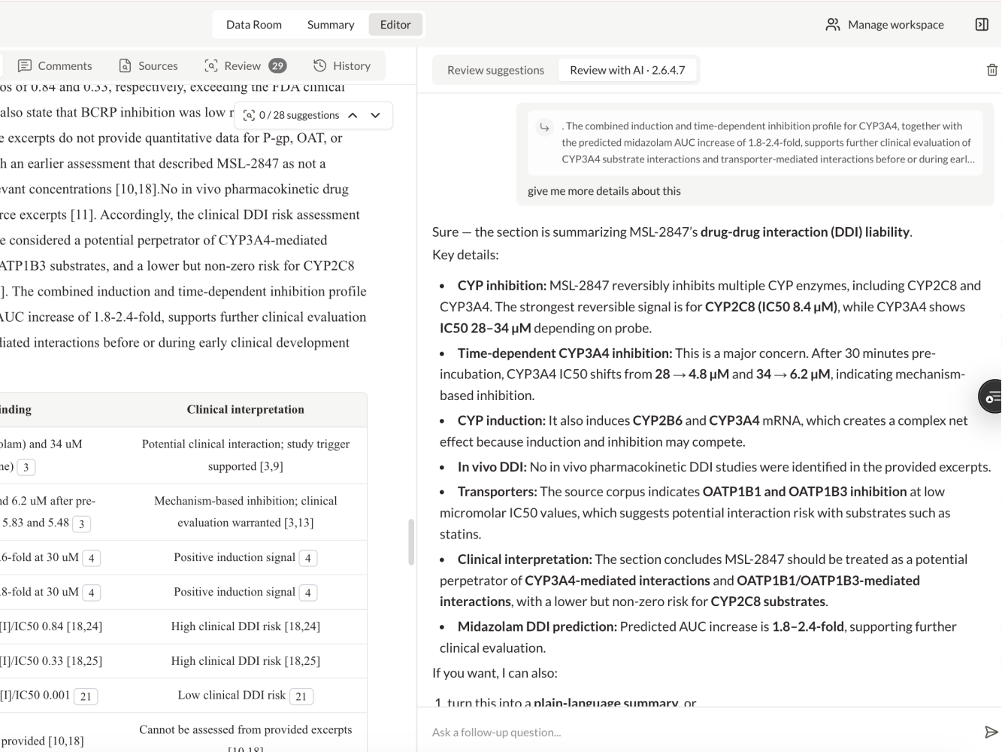Toggle the side panel icon beside Manage workspace
Screen dimensions: 1002x752
click(x=982, y=25)
